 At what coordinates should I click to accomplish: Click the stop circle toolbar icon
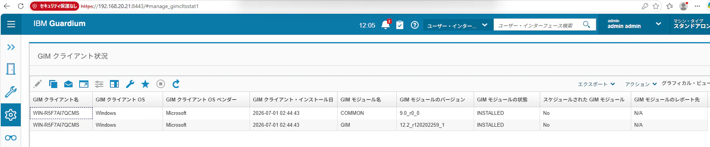pos(161,84)
